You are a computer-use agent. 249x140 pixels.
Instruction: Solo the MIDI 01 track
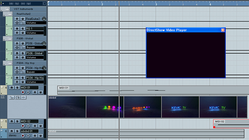(17, 88)
